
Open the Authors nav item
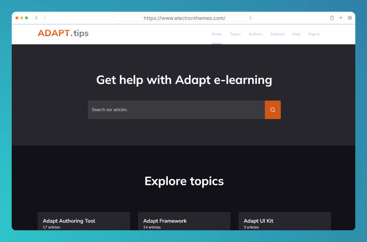(x=256, y=34)
